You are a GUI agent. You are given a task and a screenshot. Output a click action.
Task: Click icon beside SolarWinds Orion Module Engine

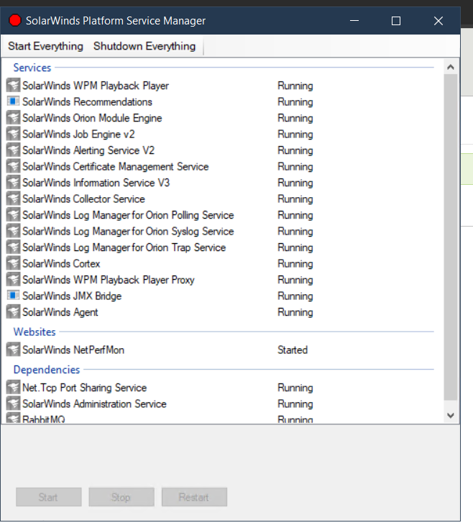tap(13, 117)
